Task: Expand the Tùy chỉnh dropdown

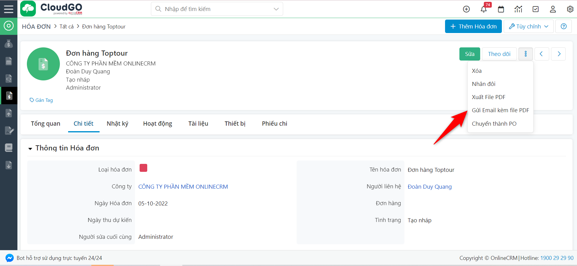Action: click(x=528, y=26)
